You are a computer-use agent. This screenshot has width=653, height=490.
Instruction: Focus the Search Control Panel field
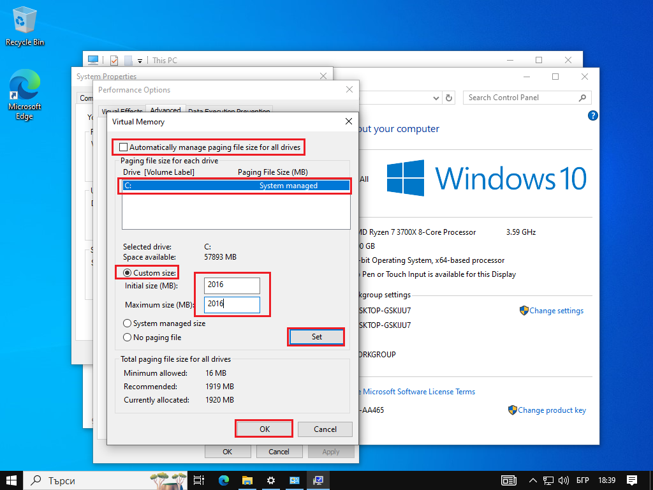527,98
